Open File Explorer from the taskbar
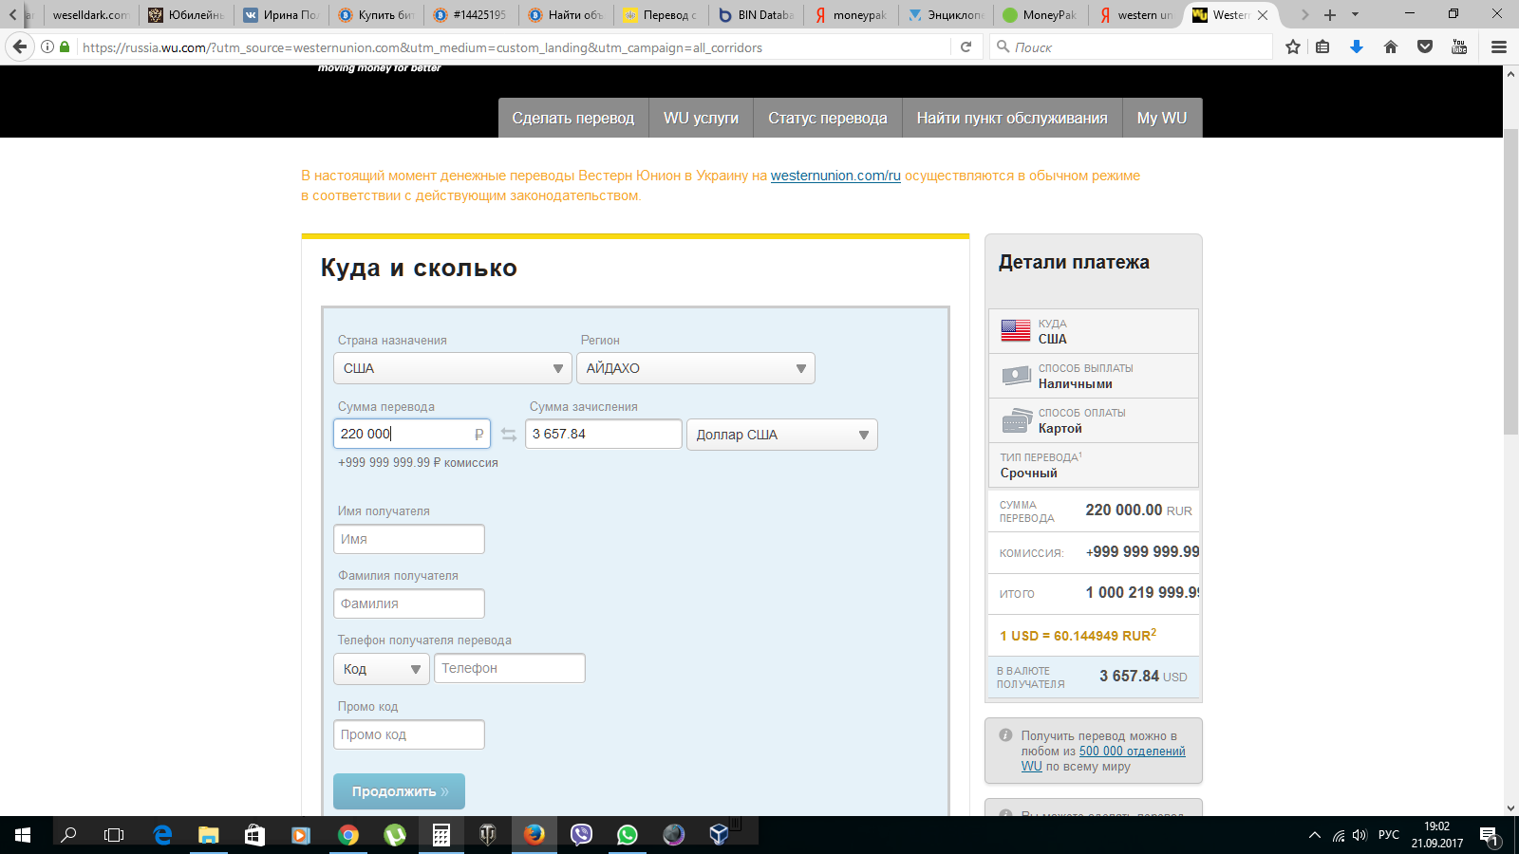The width and height of the screenshot is (1519, 854). (x=209, y=835)
